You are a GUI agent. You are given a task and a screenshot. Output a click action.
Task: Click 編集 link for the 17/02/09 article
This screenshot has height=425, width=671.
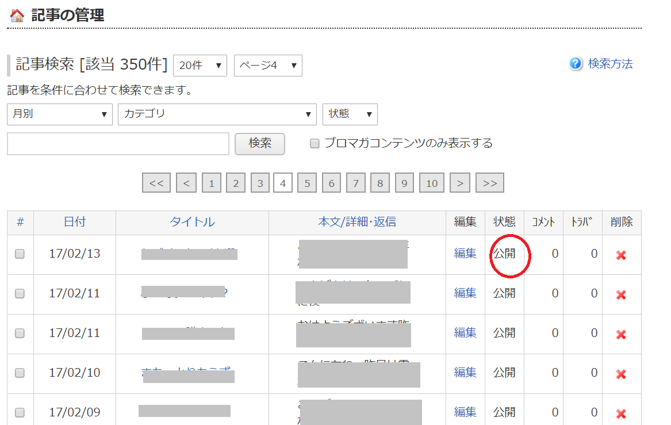click(x=465, y=412)
